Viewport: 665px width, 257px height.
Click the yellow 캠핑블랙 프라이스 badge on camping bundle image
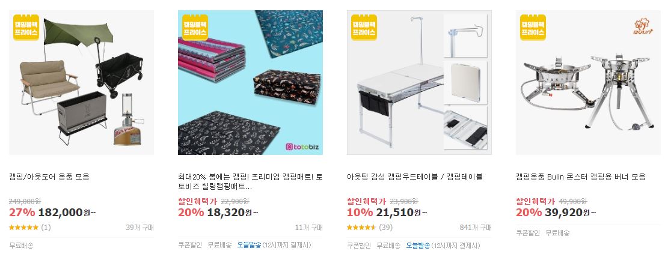(x=26, y=28)
